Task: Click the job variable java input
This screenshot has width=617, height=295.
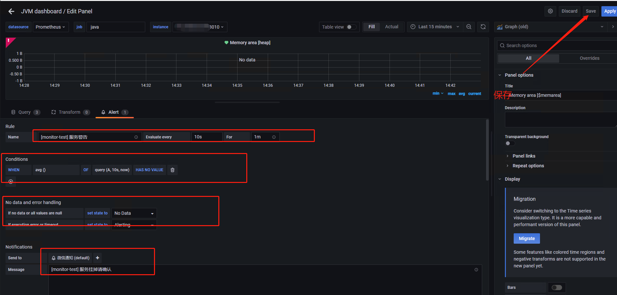Action: tap(116, 27)
